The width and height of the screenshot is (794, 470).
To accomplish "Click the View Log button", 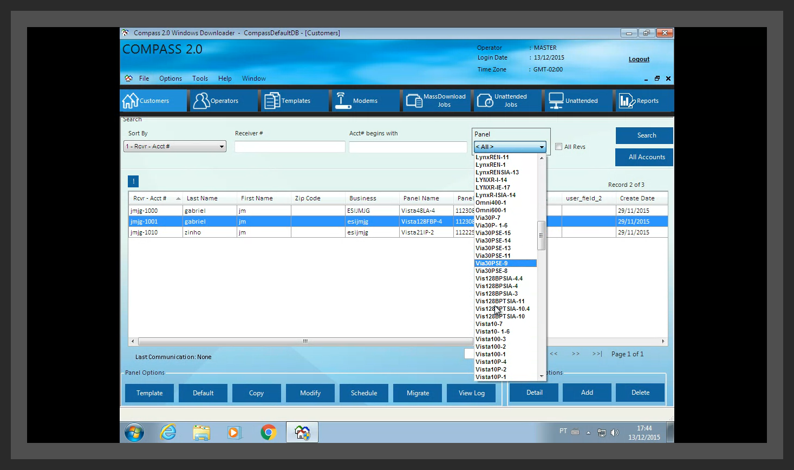I will [471, 393].
